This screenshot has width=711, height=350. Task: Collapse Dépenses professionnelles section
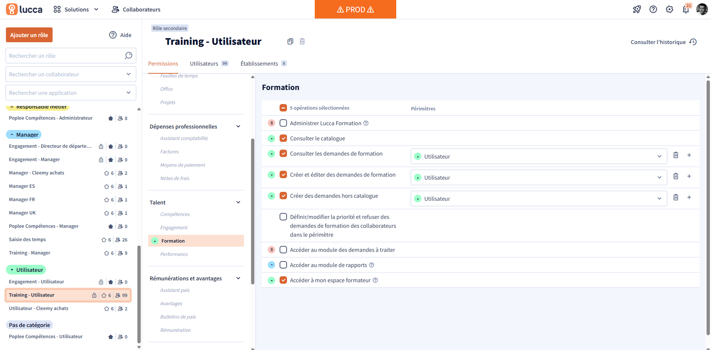238,126
